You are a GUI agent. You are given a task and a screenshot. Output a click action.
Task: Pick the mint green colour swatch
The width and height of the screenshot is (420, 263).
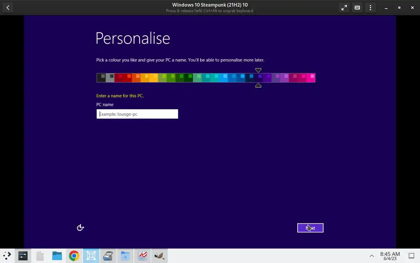click(197, 78)
